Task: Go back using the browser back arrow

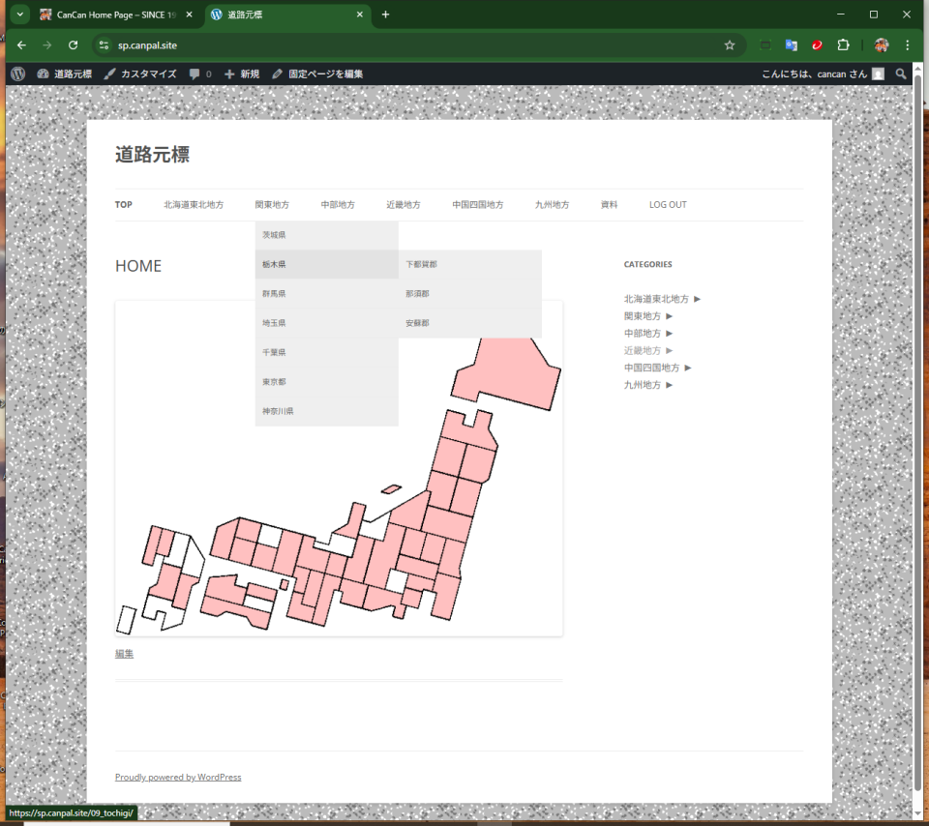Action: tap(21, 44)
